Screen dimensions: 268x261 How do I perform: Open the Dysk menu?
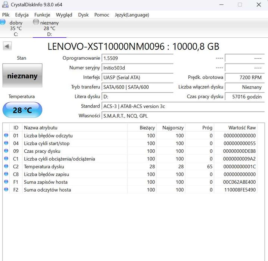83,15
